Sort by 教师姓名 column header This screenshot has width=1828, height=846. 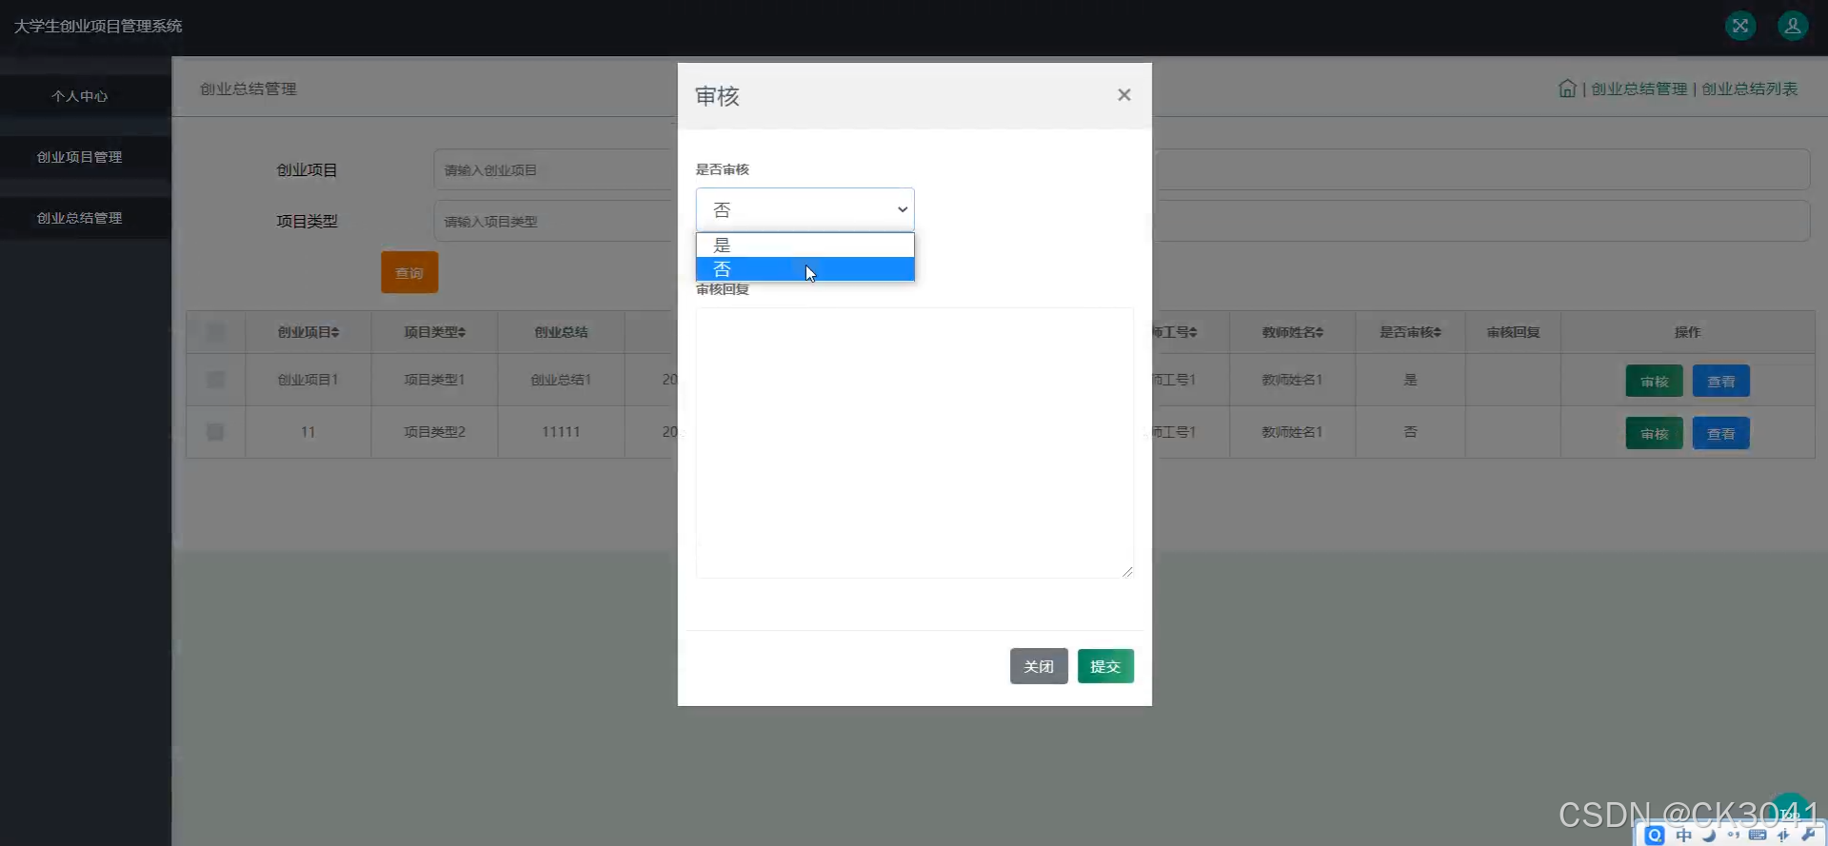tap(1293, 332)
